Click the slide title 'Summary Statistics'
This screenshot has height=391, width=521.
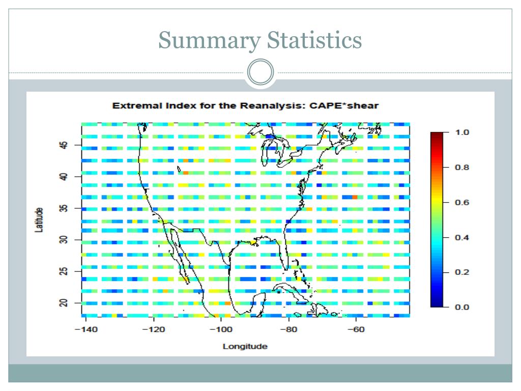(260, 40)
